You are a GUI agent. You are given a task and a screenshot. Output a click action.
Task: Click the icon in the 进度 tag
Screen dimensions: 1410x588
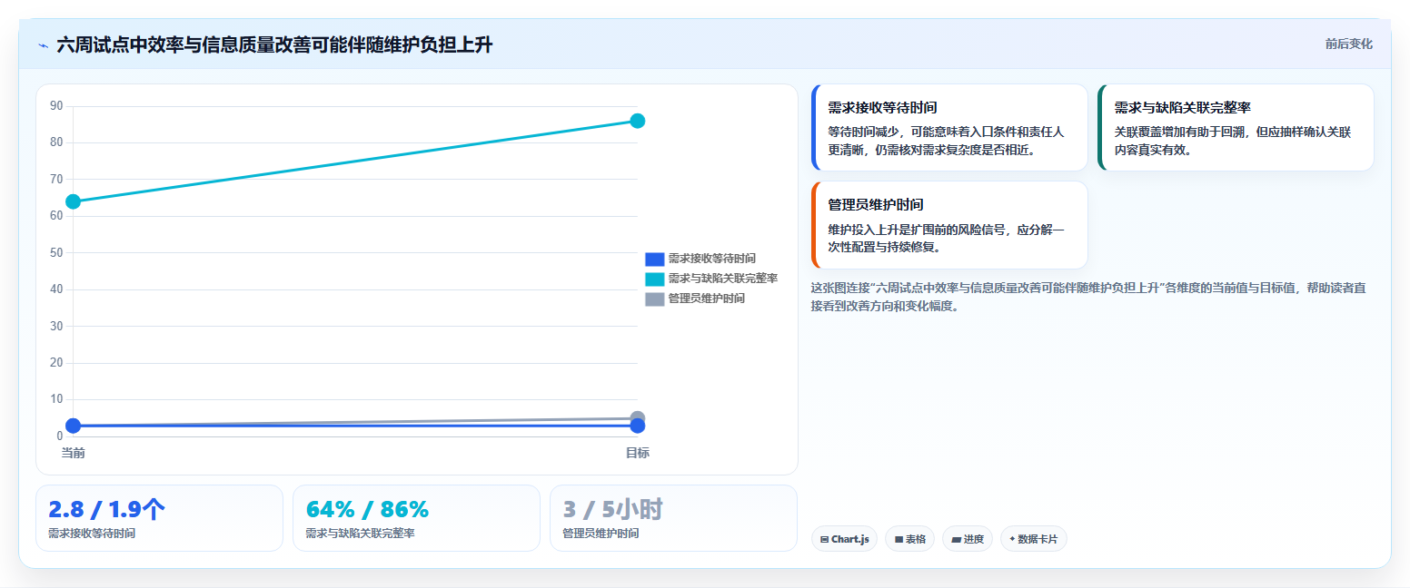(x=956, y=539)
